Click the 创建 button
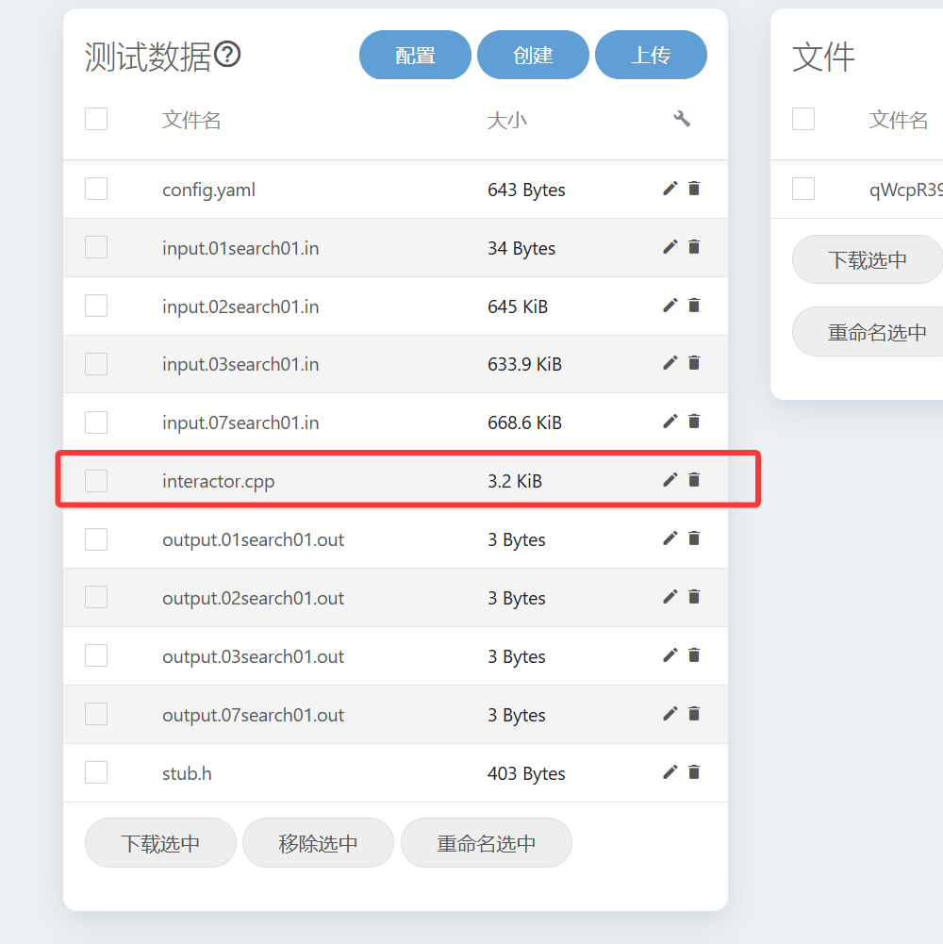Image resolution: width=943 pixels, height=944 pixels. coord(533,55)
